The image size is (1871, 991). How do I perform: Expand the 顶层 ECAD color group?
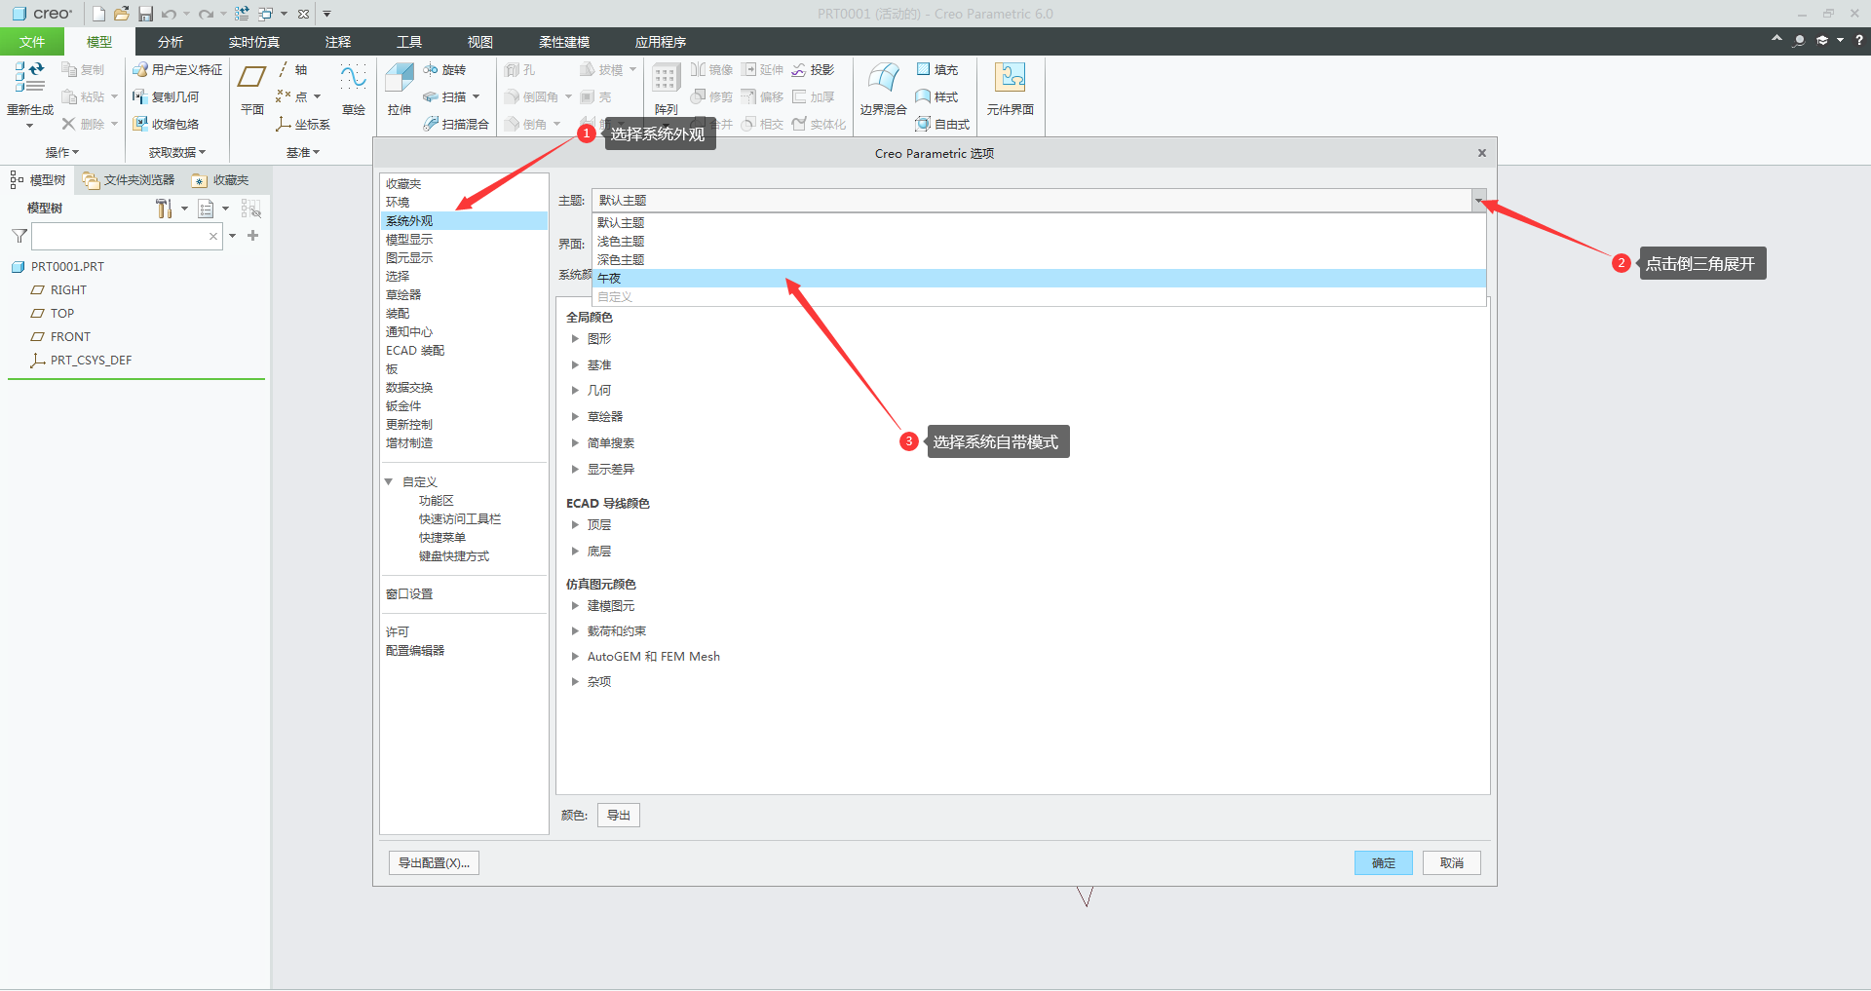[x=575, y=525]
